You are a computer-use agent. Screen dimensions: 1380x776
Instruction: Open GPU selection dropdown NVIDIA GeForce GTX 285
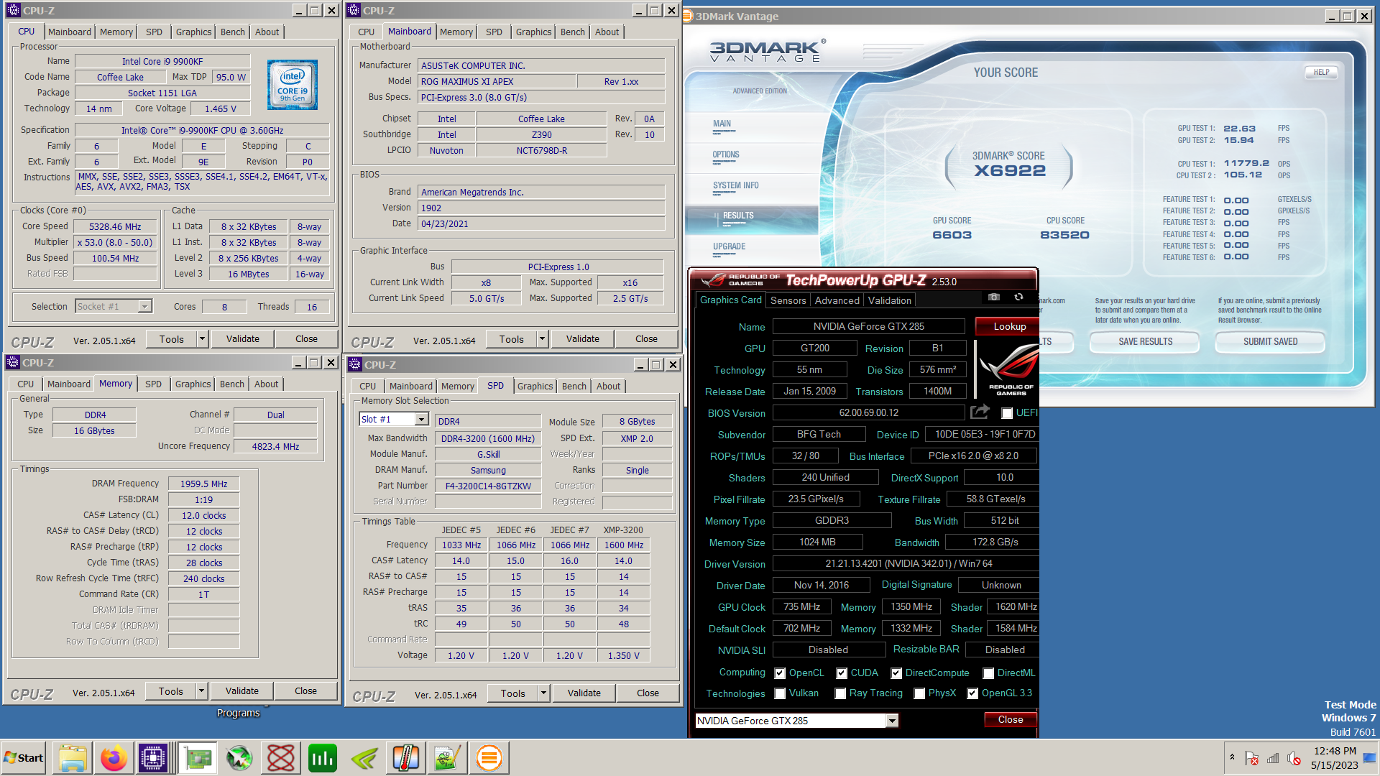pos(892,721)
